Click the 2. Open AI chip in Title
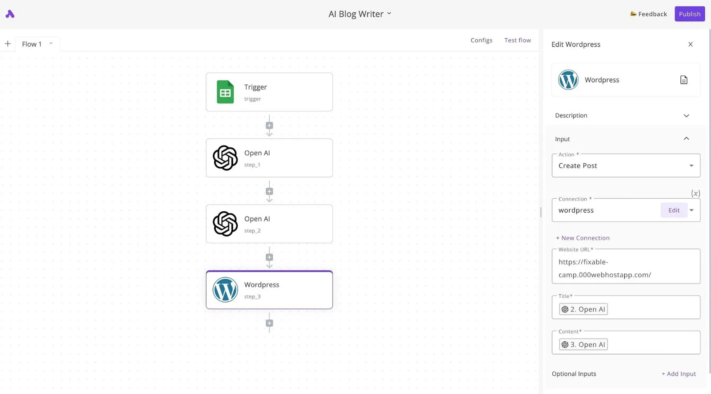 tap(583, 309)
